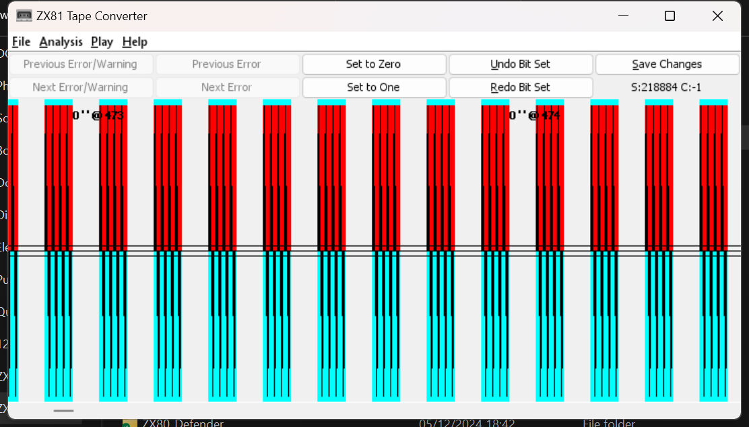Click the Next Error button
749x427 pixels.
pyautogui.click(x=227, y=87)
